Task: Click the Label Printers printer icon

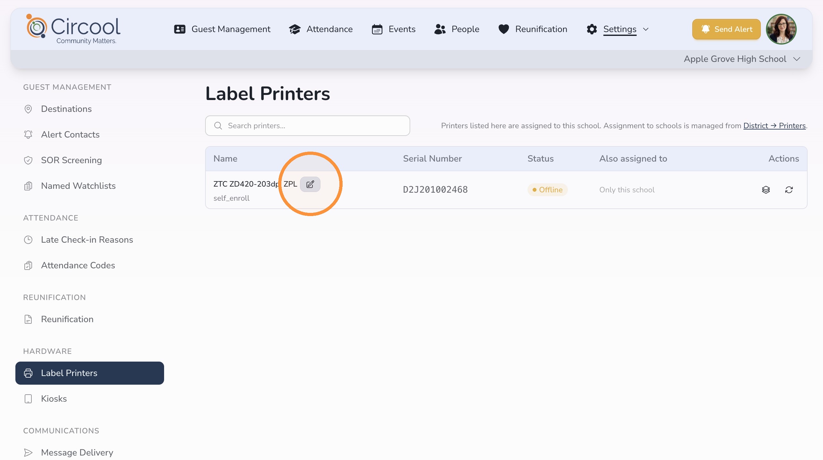Action: (28, 373)
